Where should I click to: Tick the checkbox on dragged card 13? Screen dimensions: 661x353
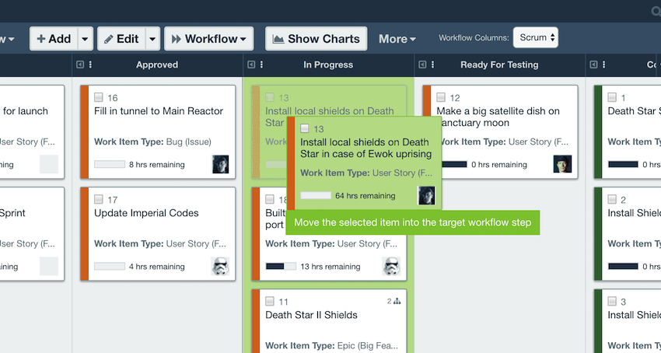tap(305, 128)
